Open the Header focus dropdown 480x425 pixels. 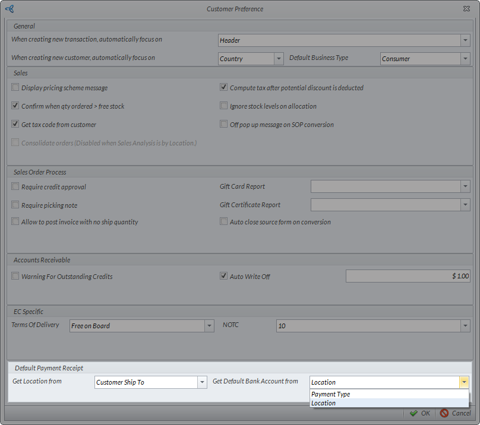[465, 40]
